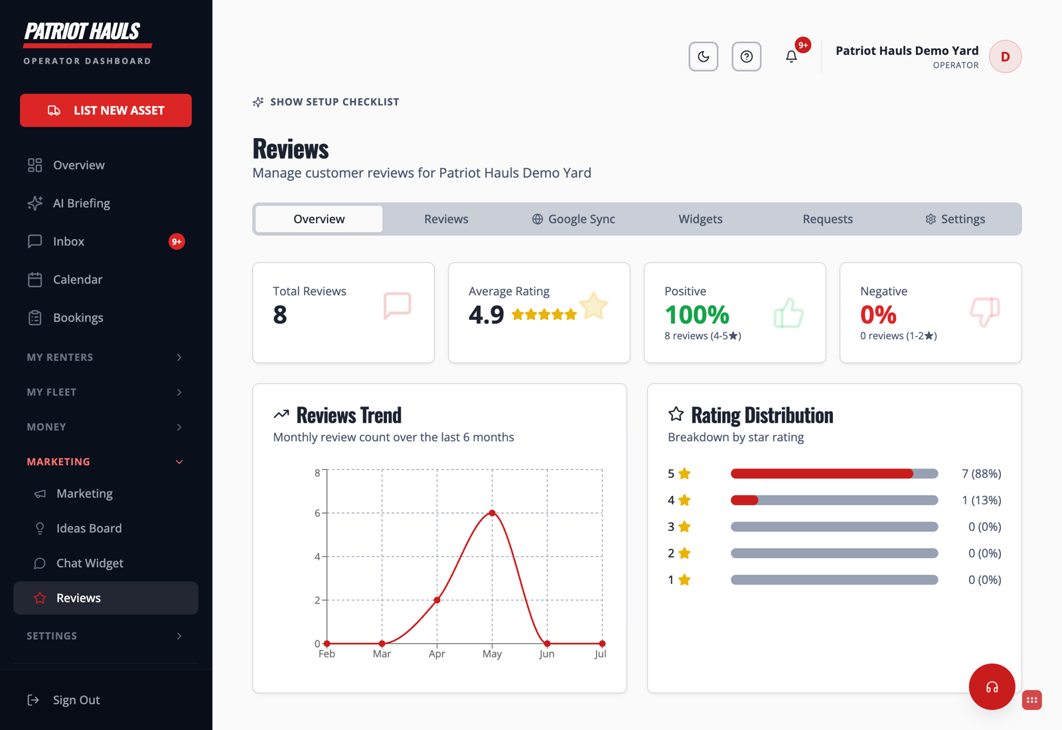Click the Rating Distribution star outline icon
The width and height of the screenshot is (1062, 730).
[676, 414]
